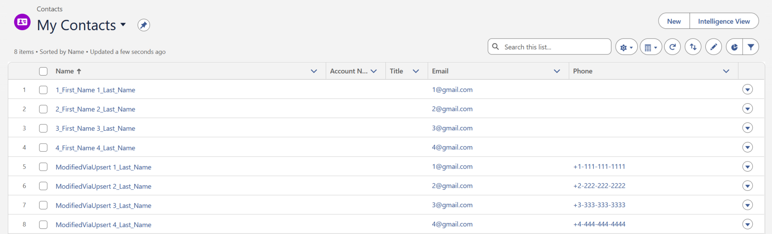Viewport: 772px width, 234px height.
Task: Click the magnifier icon in search box
Action: (495, 47)
